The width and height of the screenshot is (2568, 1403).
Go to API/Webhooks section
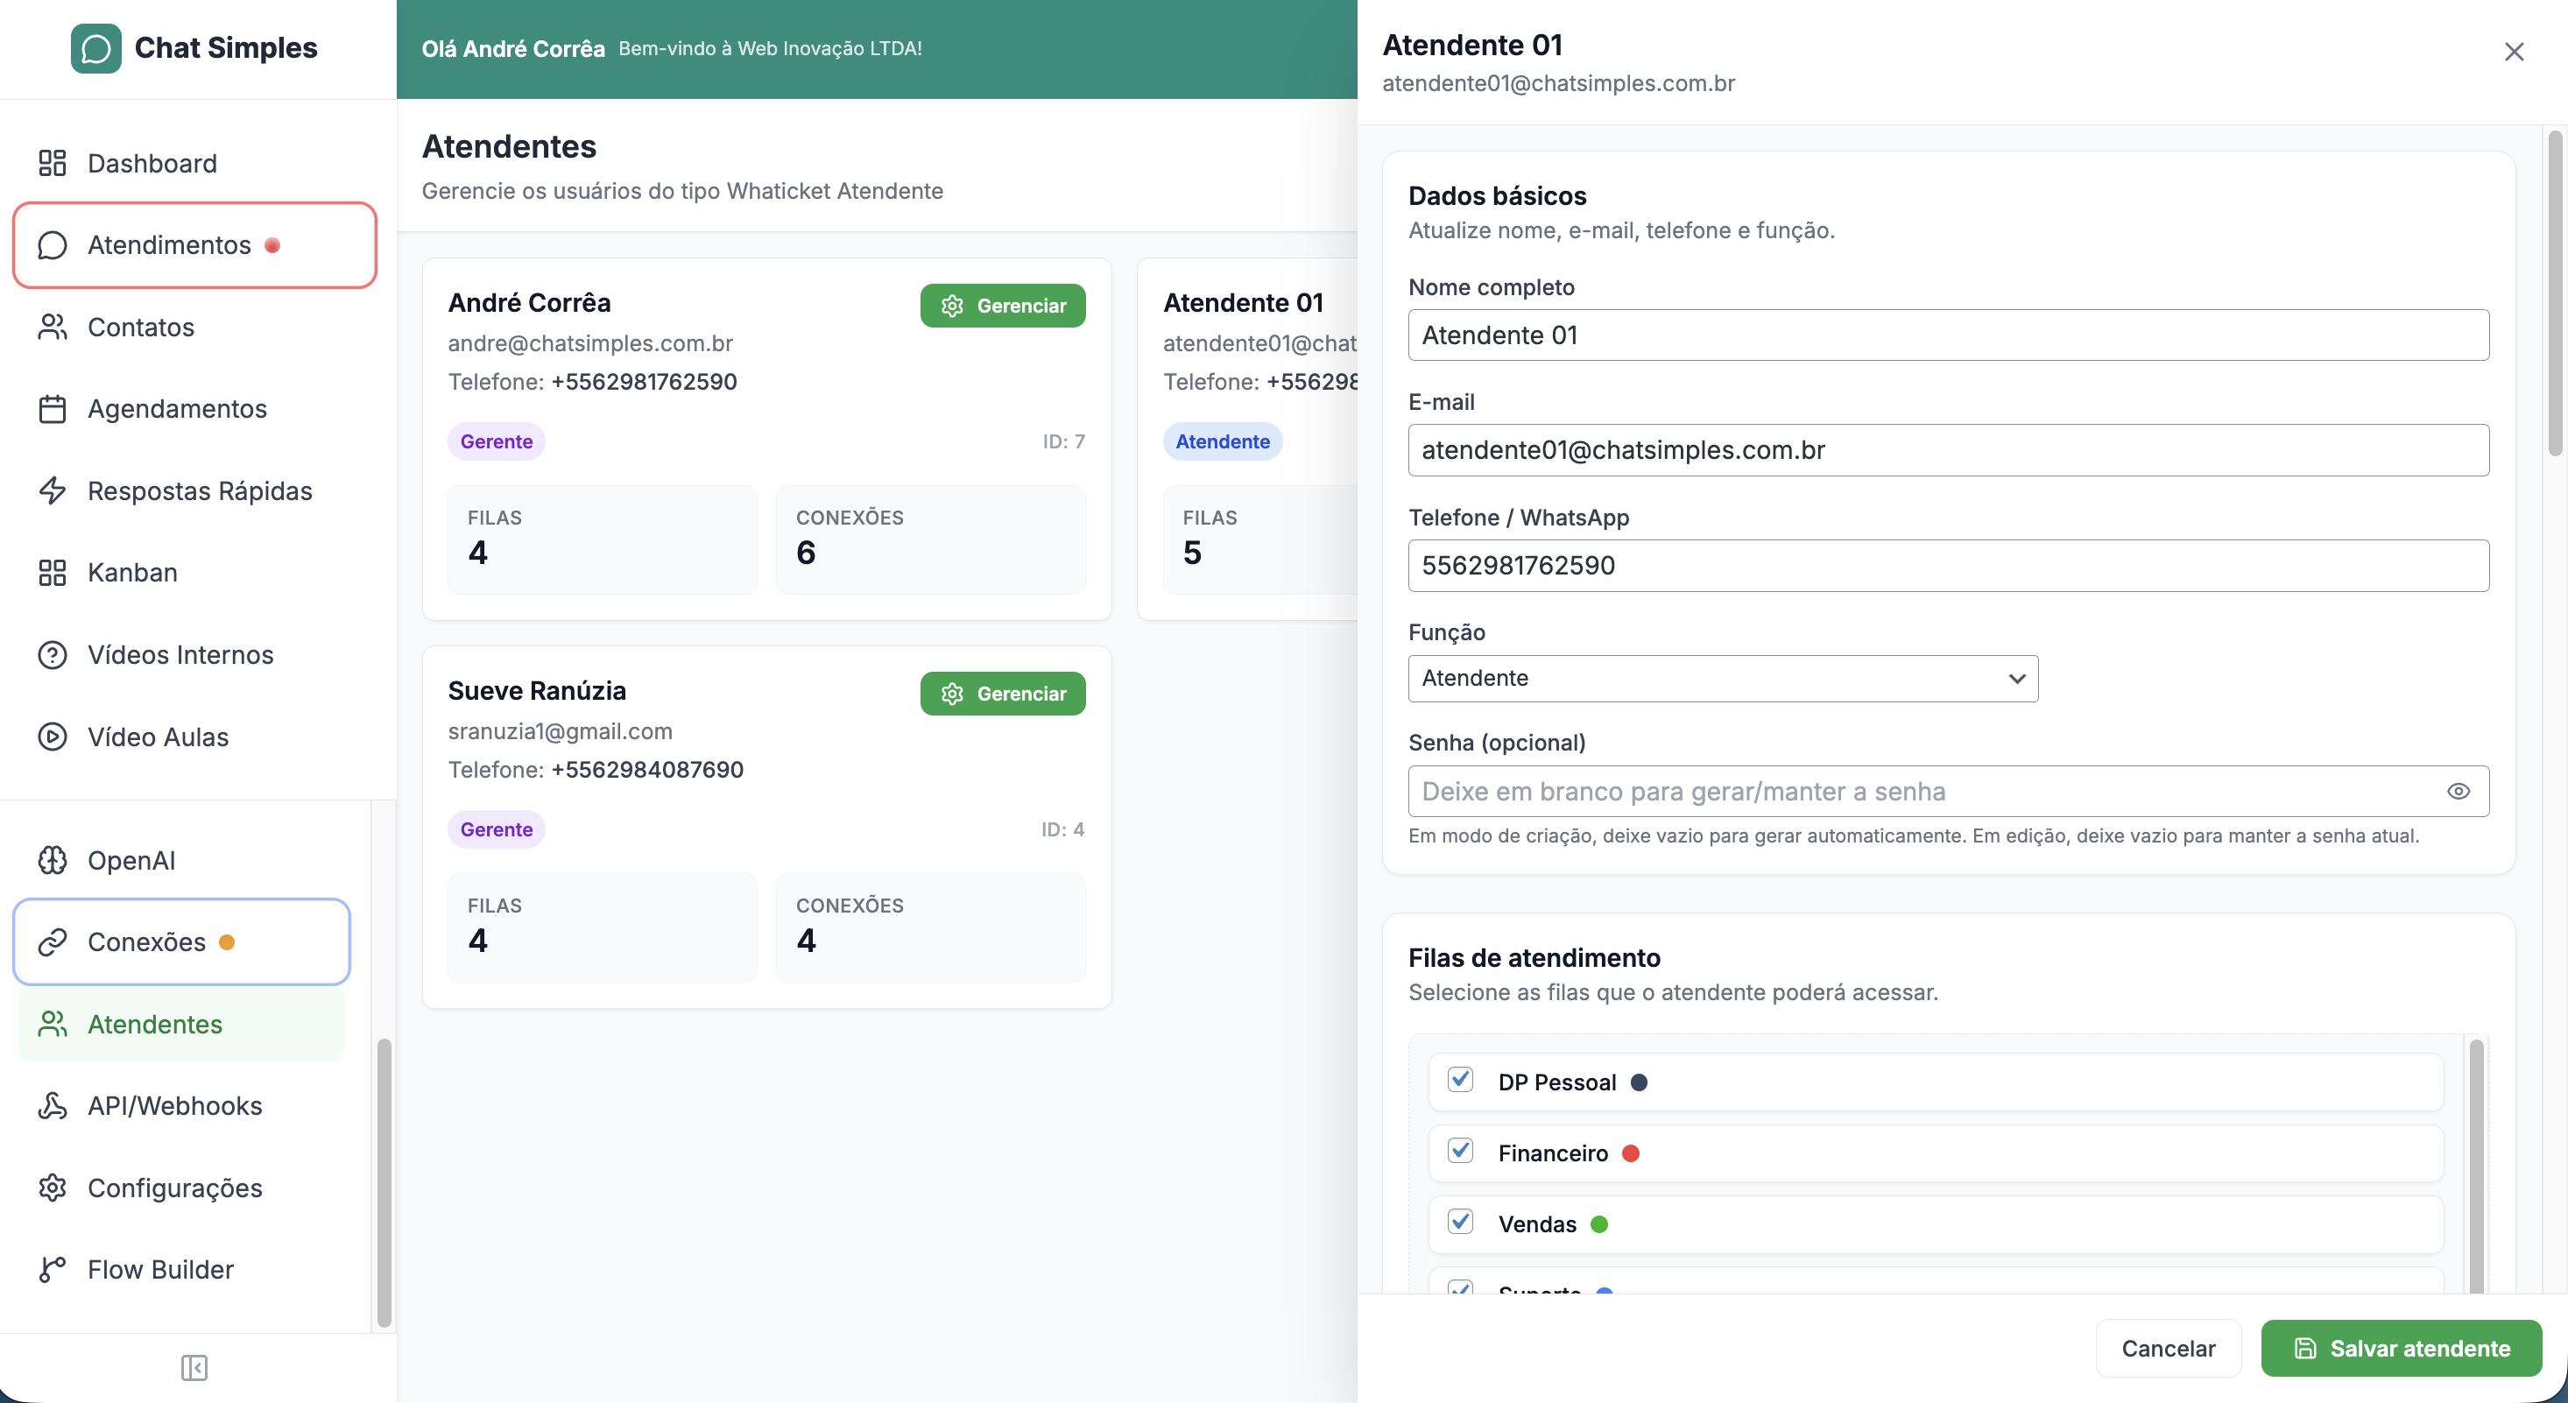(173, 1106)
